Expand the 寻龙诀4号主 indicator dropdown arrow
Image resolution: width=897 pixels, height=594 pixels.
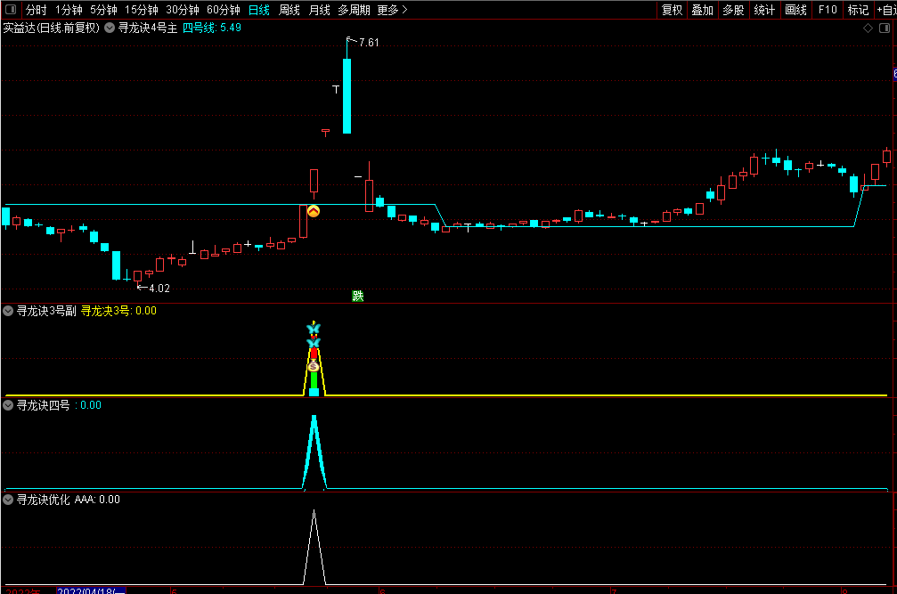point(110,28)
